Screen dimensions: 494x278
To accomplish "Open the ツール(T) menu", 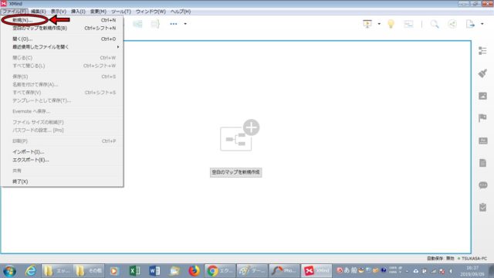I will [121, 12].
